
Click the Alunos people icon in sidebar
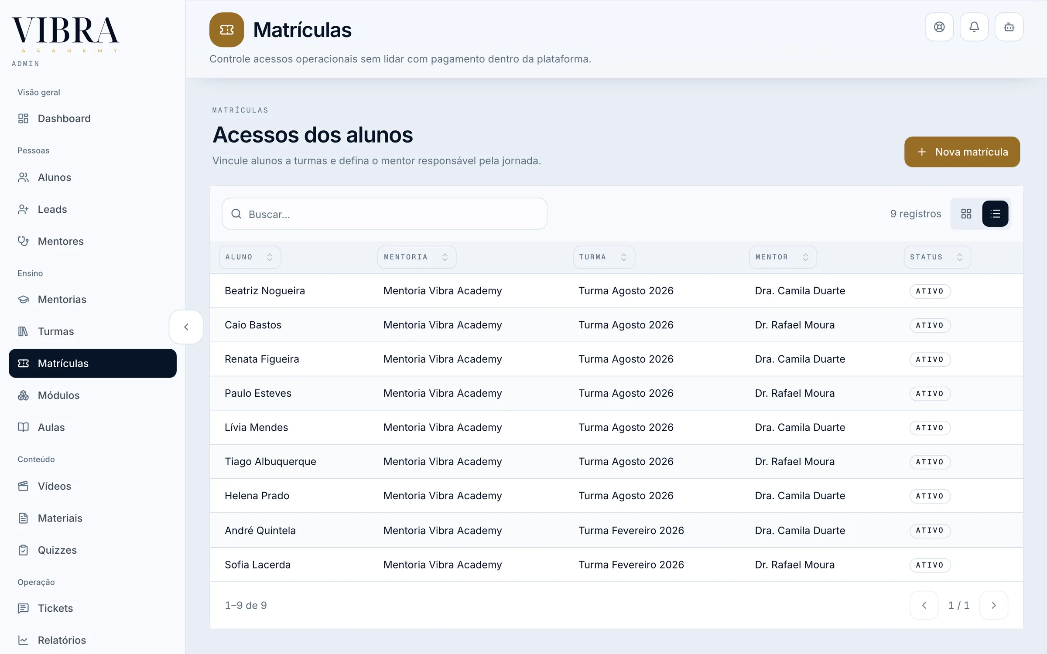pos(23,177)
